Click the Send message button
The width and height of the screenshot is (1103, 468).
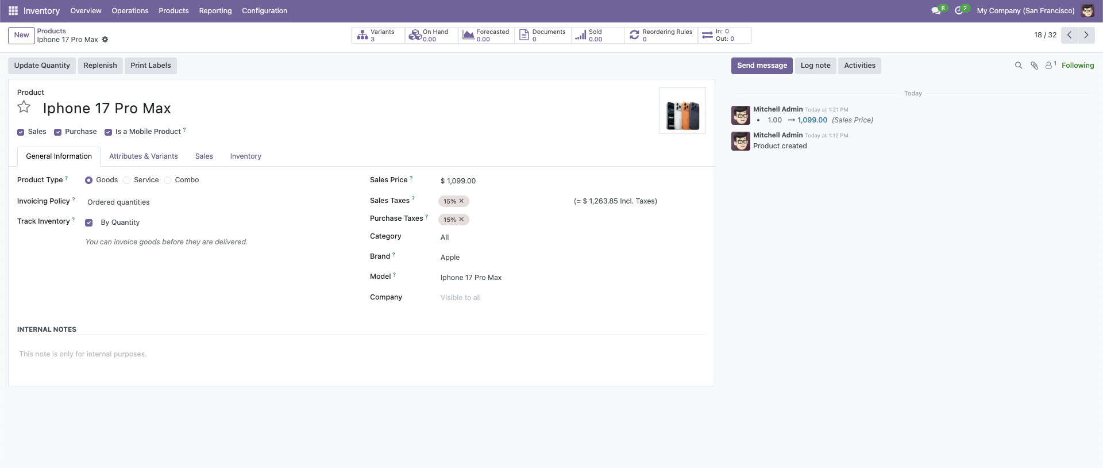[762, 66]
